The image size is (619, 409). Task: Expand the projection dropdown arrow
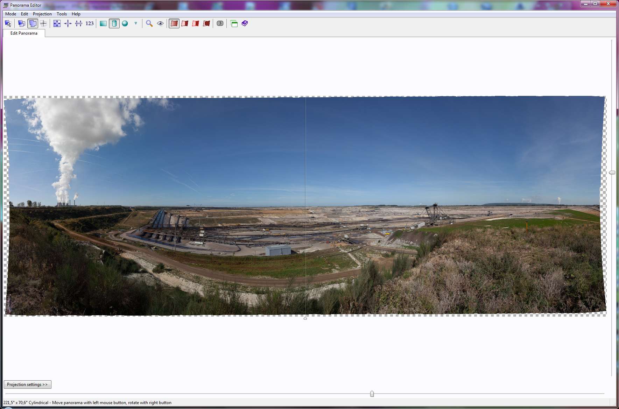[136, 23]
